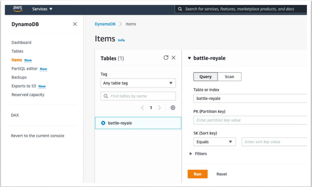Click the DynamoDB breadcrumb link
Viewport: 312px width, 187px height.
click(x=105, y=24)
